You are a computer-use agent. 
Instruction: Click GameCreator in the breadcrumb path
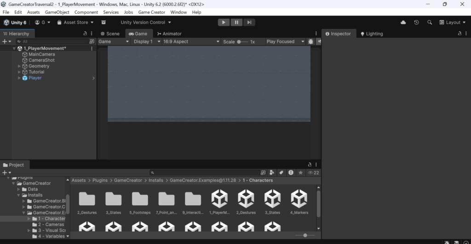click(x=128, y=181)
